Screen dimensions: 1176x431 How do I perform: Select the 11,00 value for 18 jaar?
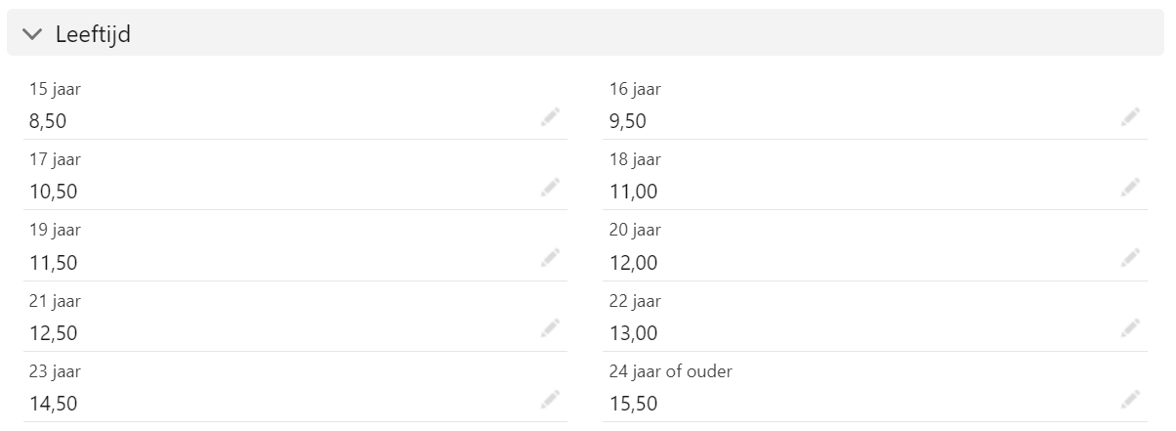pyautogui.click(x=634, y=192)
